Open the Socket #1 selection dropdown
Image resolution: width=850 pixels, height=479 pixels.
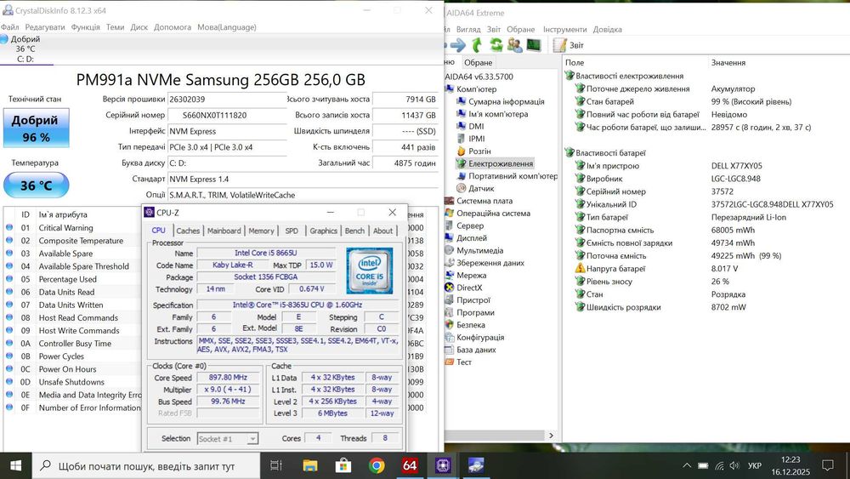click(x=228, y=438)
